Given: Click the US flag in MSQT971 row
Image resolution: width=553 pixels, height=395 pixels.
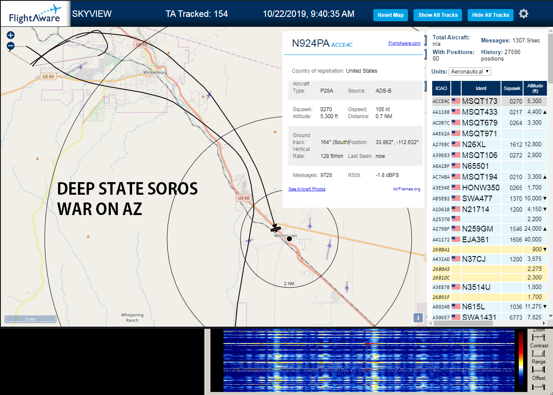Looking at the screenshot, I should point(456,134).
